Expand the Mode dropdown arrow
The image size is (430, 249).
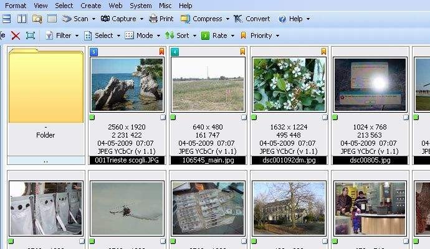[158, 36]
